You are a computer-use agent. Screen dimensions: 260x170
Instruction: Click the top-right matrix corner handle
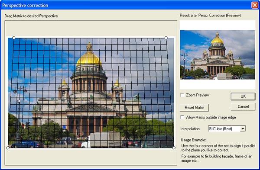click(x=166, y=38)
